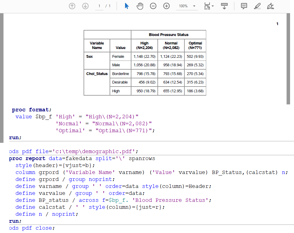Open the 100% zoom combo box
This screenshot has width=294, height=233.
[185, 6]
